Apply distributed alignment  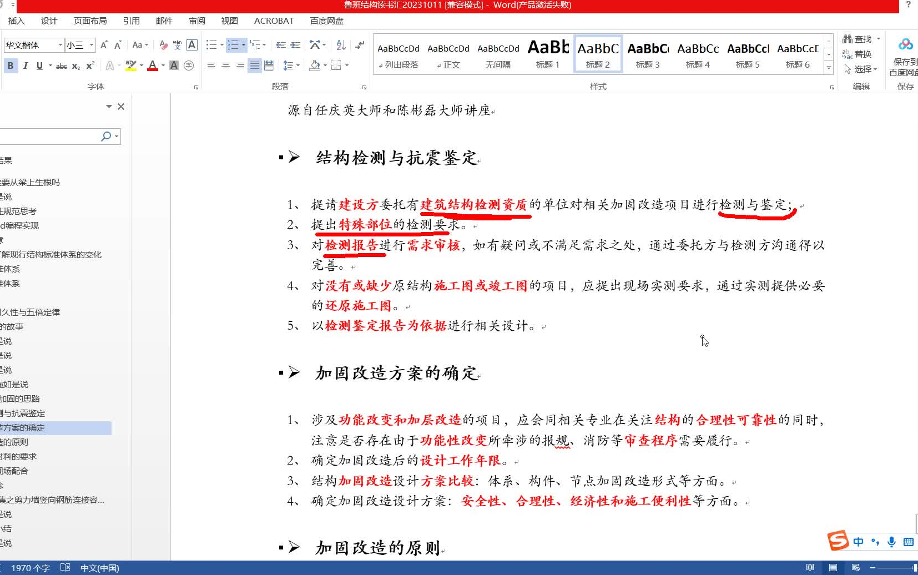(x=269, y=65)
